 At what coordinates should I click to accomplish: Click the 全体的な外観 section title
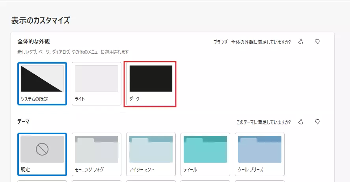pos(34,41)
